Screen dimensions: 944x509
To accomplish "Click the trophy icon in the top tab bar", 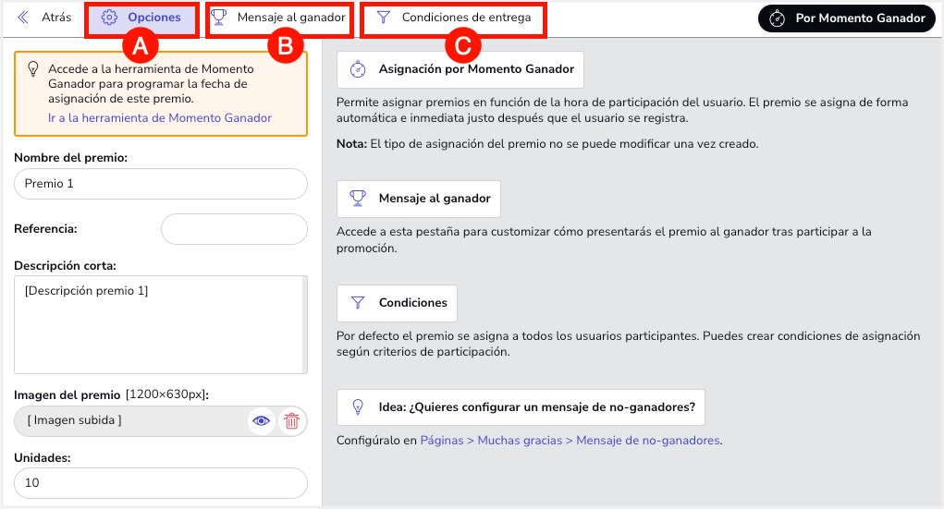I will point(219,18).
